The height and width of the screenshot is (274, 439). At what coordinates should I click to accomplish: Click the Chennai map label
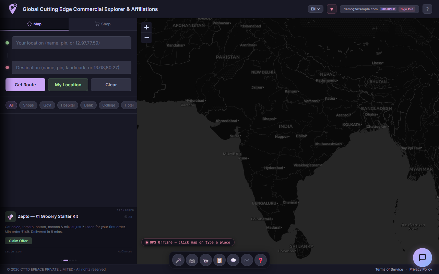[x=290, y=202]
